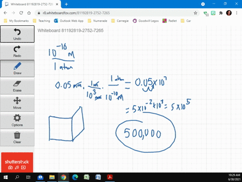Open the browser home page

(29, 13)
